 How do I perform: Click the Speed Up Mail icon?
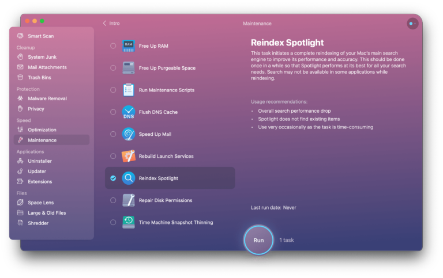[x=129, y=134]
